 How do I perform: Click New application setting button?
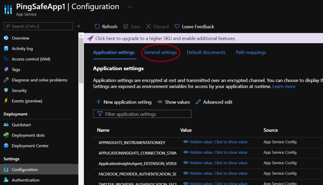point(124,102)
